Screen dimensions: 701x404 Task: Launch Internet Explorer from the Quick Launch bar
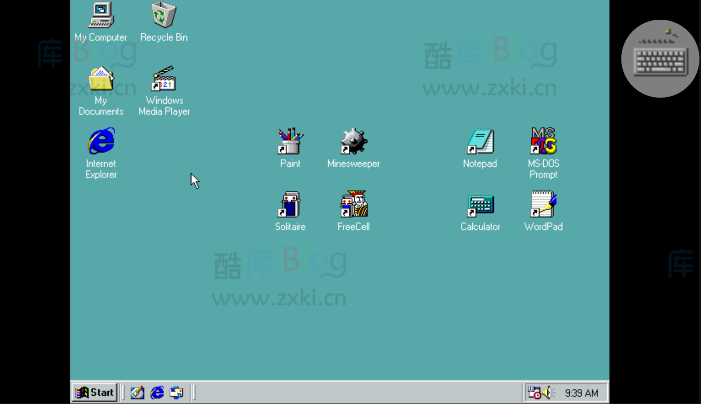pyautogui.click(x=156, y=393)
